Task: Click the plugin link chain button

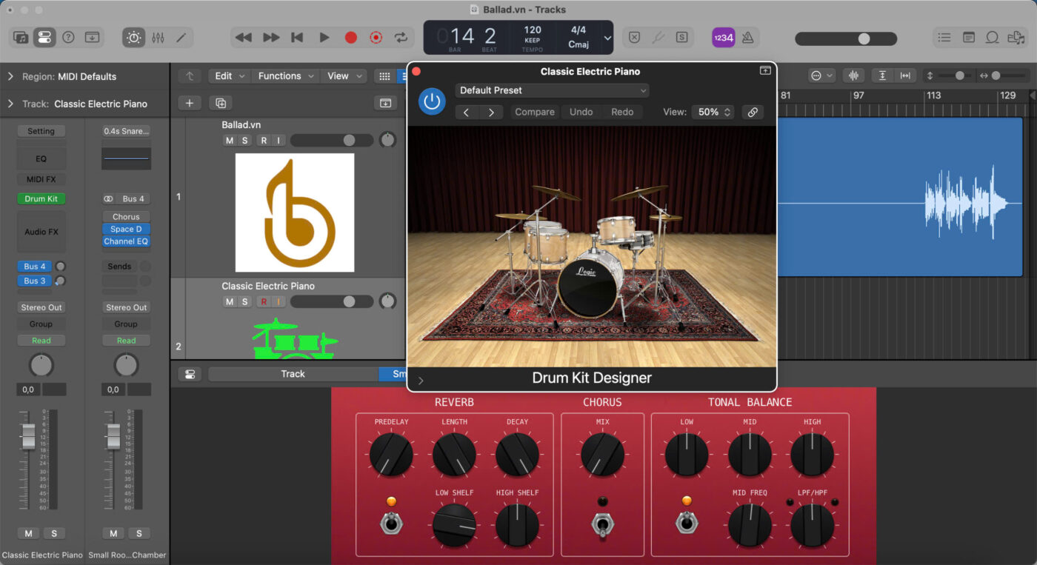Action: click(752, 112)
